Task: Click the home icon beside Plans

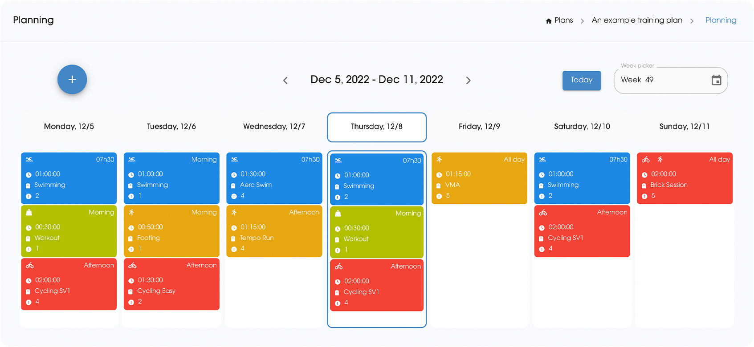Action: tap(549, 21)
